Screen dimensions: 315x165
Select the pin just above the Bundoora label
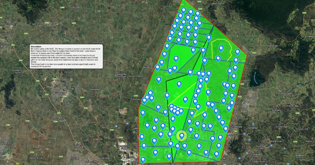point(216,154)
